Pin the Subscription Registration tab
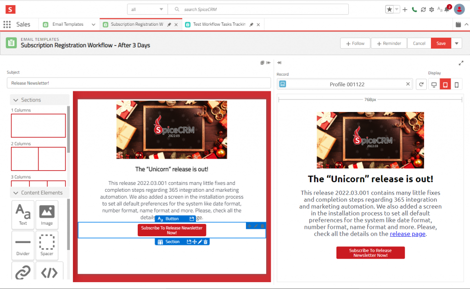 (x=169, y=25)
